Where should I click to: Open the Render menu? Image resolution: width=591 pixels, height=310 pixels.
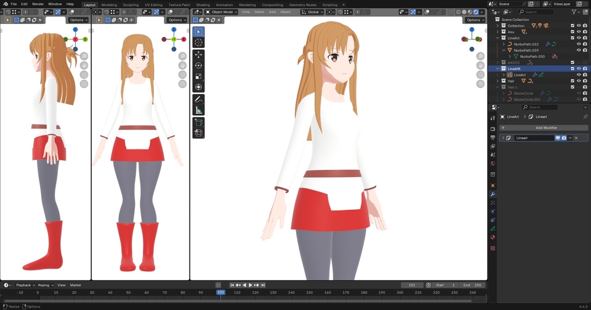tap(38, 4)
